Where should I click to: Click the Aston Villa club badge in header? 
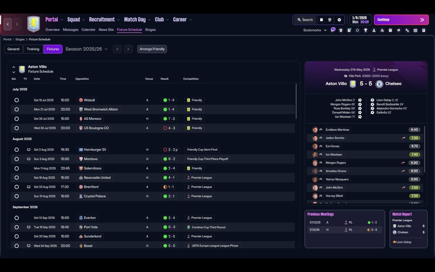coord(33,24)
